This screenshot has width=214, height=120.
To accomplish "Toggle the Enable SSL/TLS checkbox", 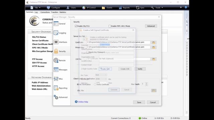I will (76, 26).
